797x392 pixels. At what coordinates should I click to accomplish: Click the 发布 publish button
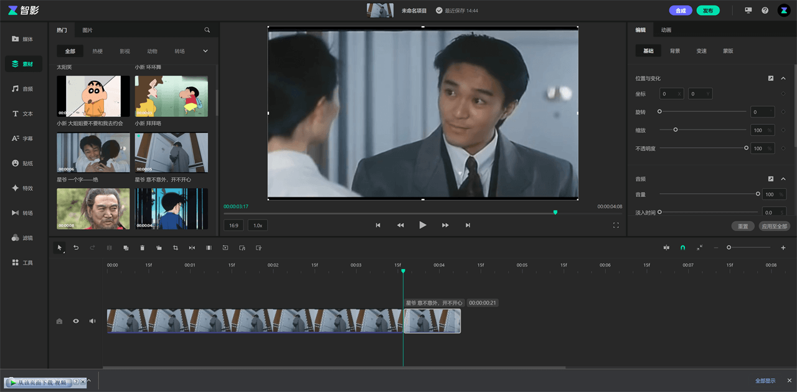tap(708, 11)
